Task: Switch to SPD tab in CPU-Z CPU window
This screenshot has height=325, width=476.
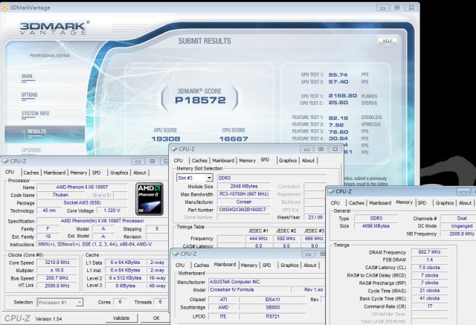Action: (x=96, y=173)
